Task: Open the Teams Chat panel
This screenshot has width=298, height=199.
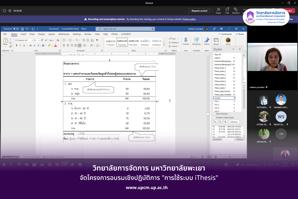Action: (x=227, y=11)
